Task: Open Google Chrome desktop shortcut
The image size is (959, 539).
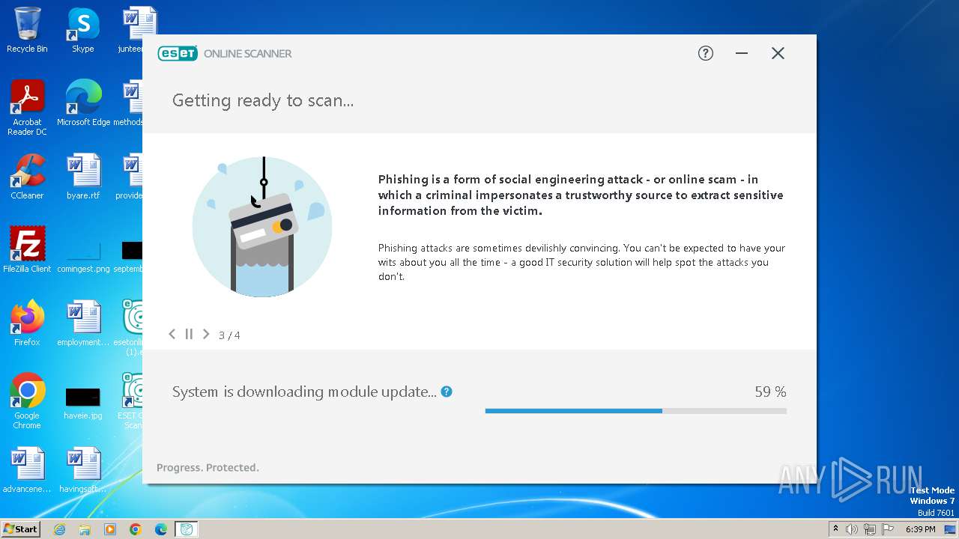Action: point(27,401)
